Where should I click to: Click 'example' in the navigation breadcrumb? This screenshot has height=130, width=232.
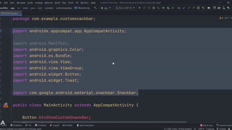(49, 8)
